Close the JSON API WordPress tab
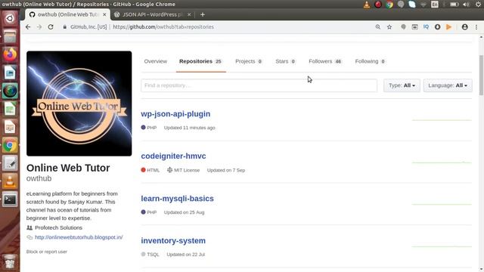 click(x=189, y=14)
